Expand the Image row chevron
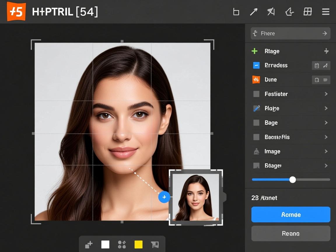The width and height of the screenshot is (336, 252). coord(326,151)
